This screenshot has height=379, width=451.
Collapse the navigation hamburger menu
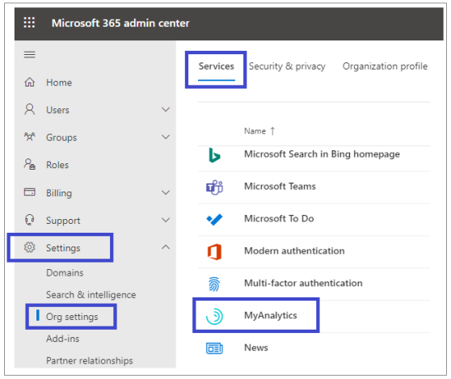click(30, 55)
